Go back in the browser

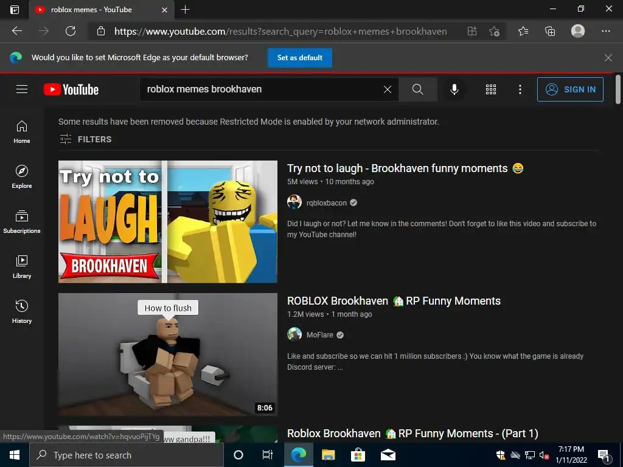tap(16, 31)
